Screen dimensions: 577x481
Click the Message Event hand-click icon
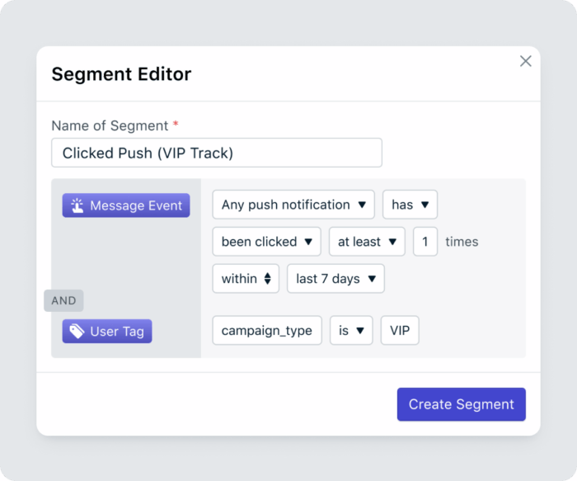[77, 205]
